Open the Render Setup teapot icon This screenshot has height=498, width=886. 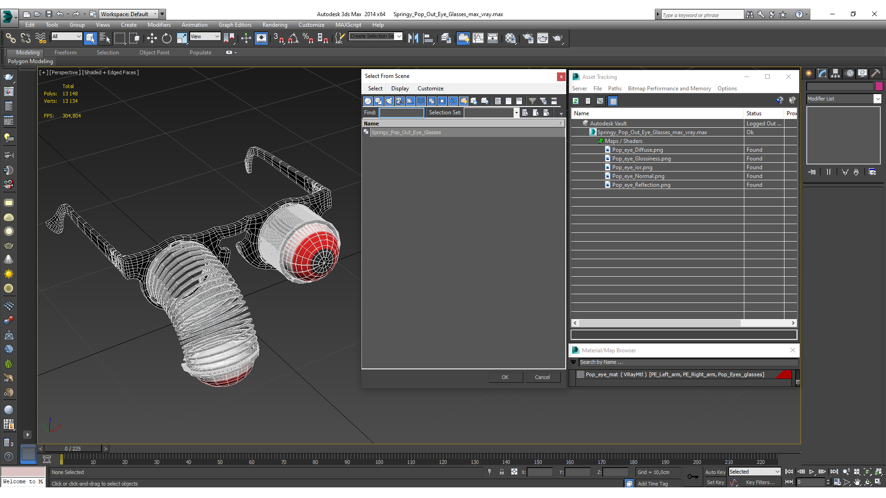(528, 38)
